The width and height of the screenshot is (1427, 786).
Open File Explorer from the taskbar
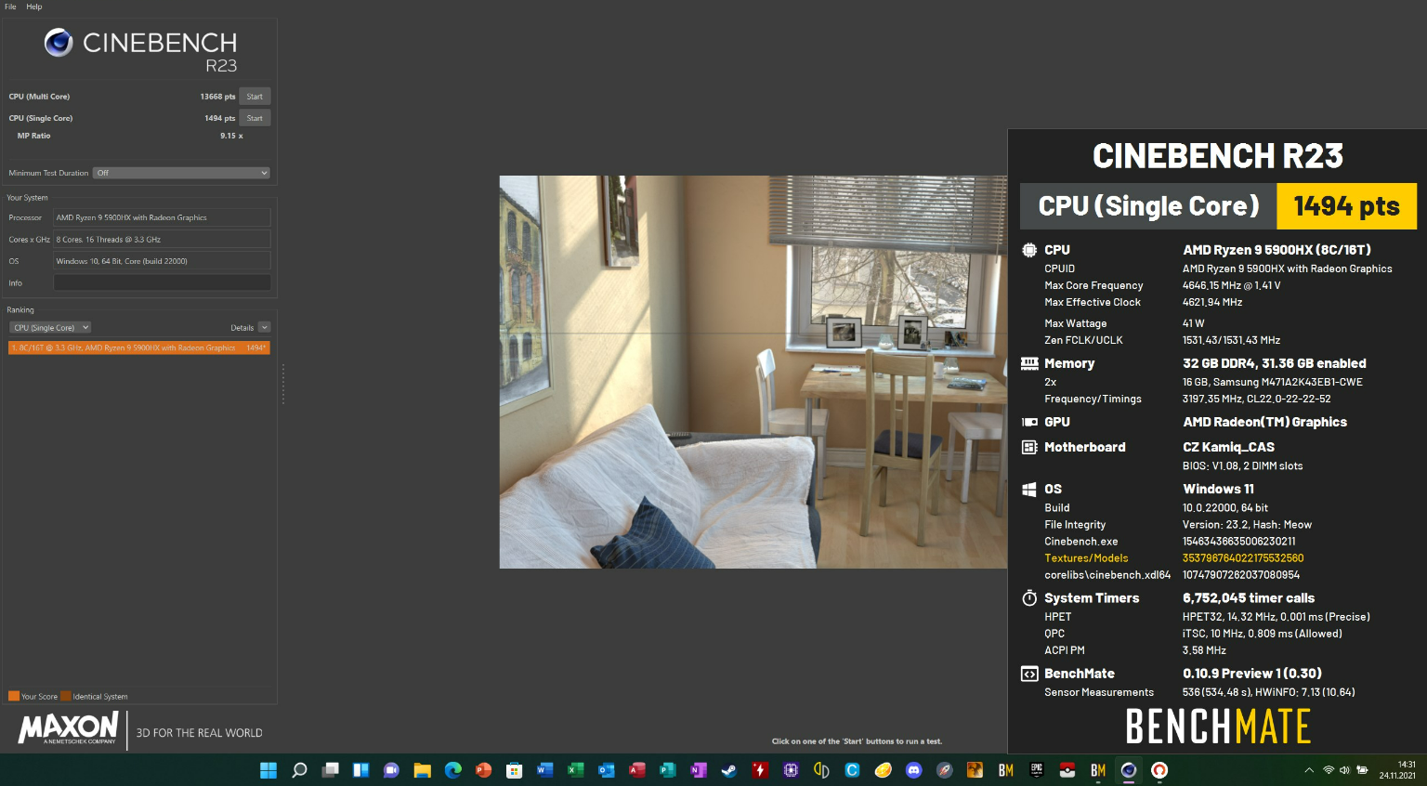tap(422, 770)
